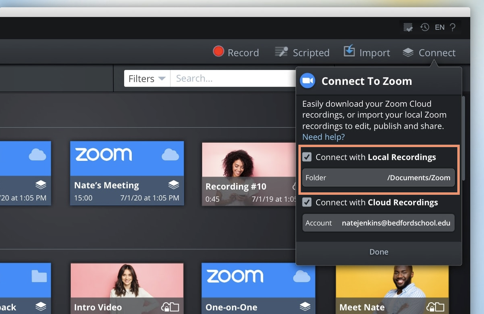Click the /Documents/Zoom folder path field
This screenshot has width=484, height=314.
click(x=378, y=177)
